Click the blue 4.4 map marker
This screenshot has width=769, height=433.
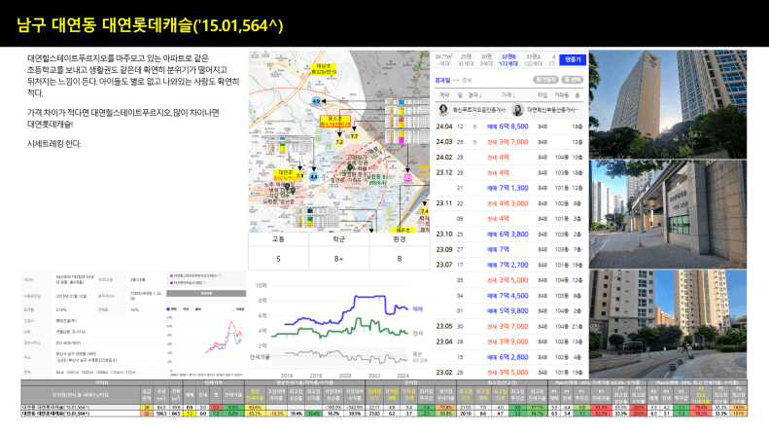point(313,176)
